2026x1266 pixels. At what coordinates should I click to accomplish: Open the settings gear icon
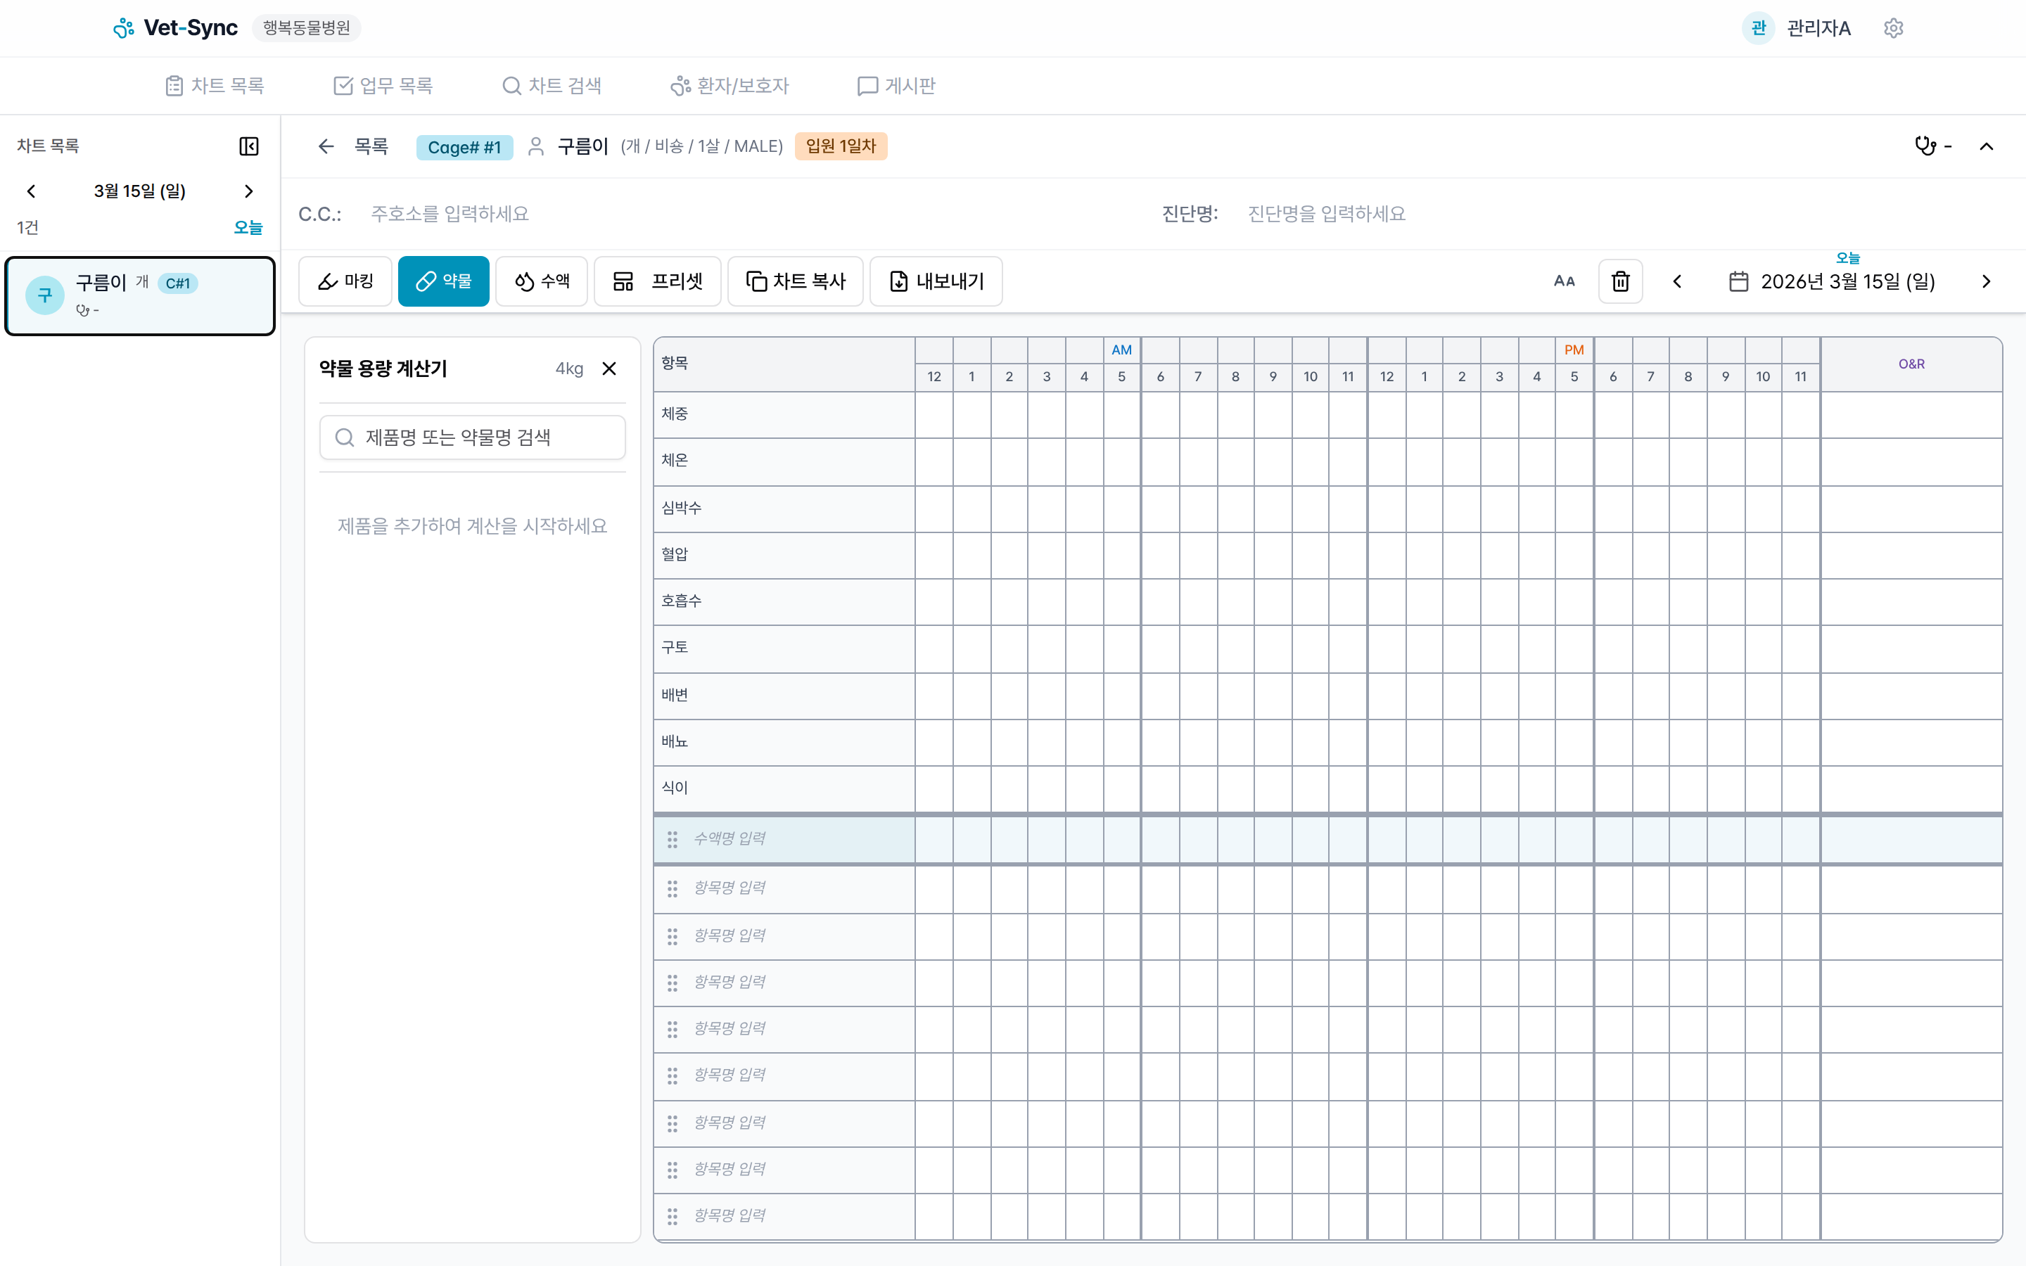click(1893, 27)
